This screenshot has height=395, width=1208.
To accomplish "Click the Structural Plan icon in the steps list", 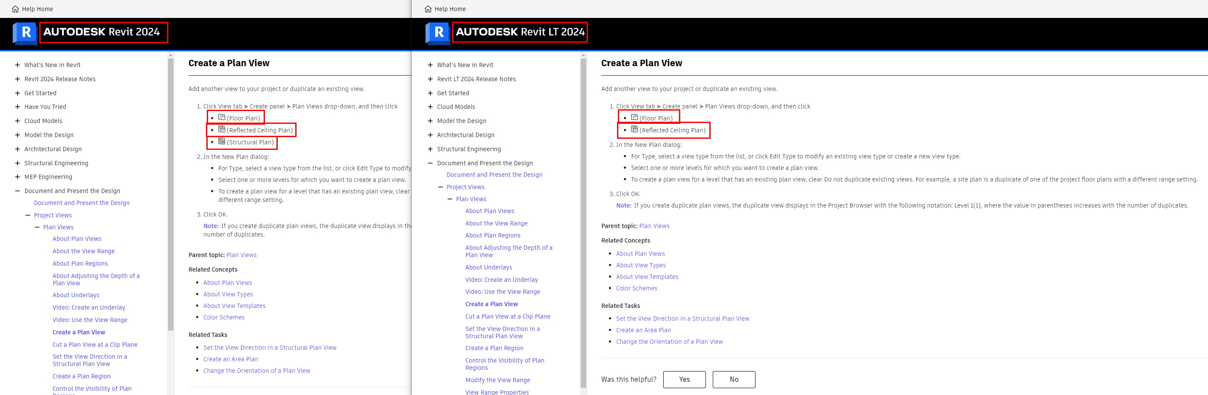I will (222, 141).
